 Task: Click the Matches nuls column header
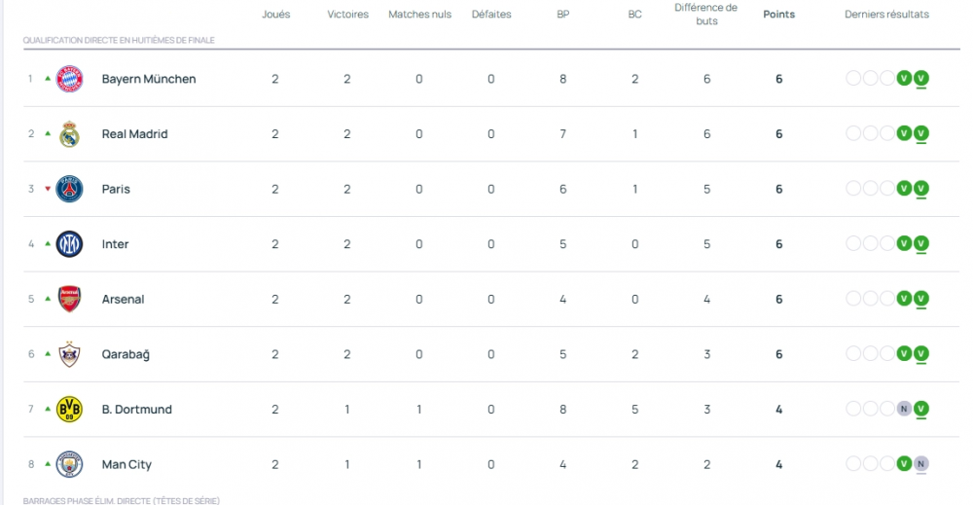pos(419,15)
